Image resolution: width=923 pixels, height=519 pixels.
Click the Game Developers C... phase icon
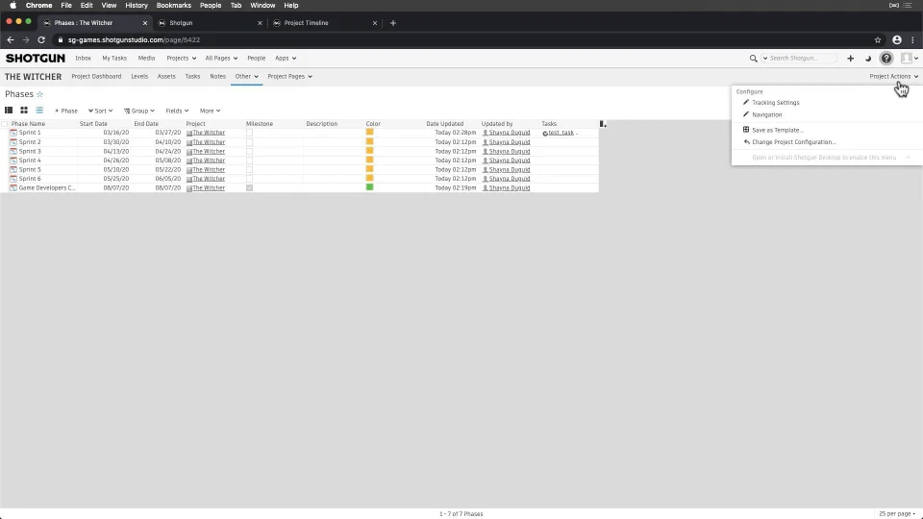point(13,187)
